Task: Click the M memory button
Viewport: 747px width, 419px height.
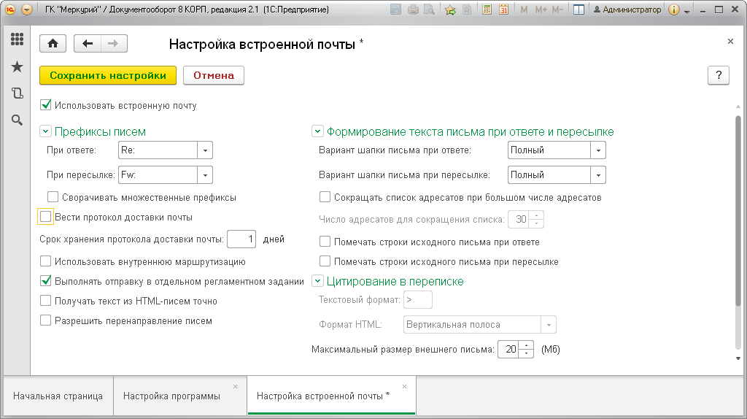Action: point(524,9)
